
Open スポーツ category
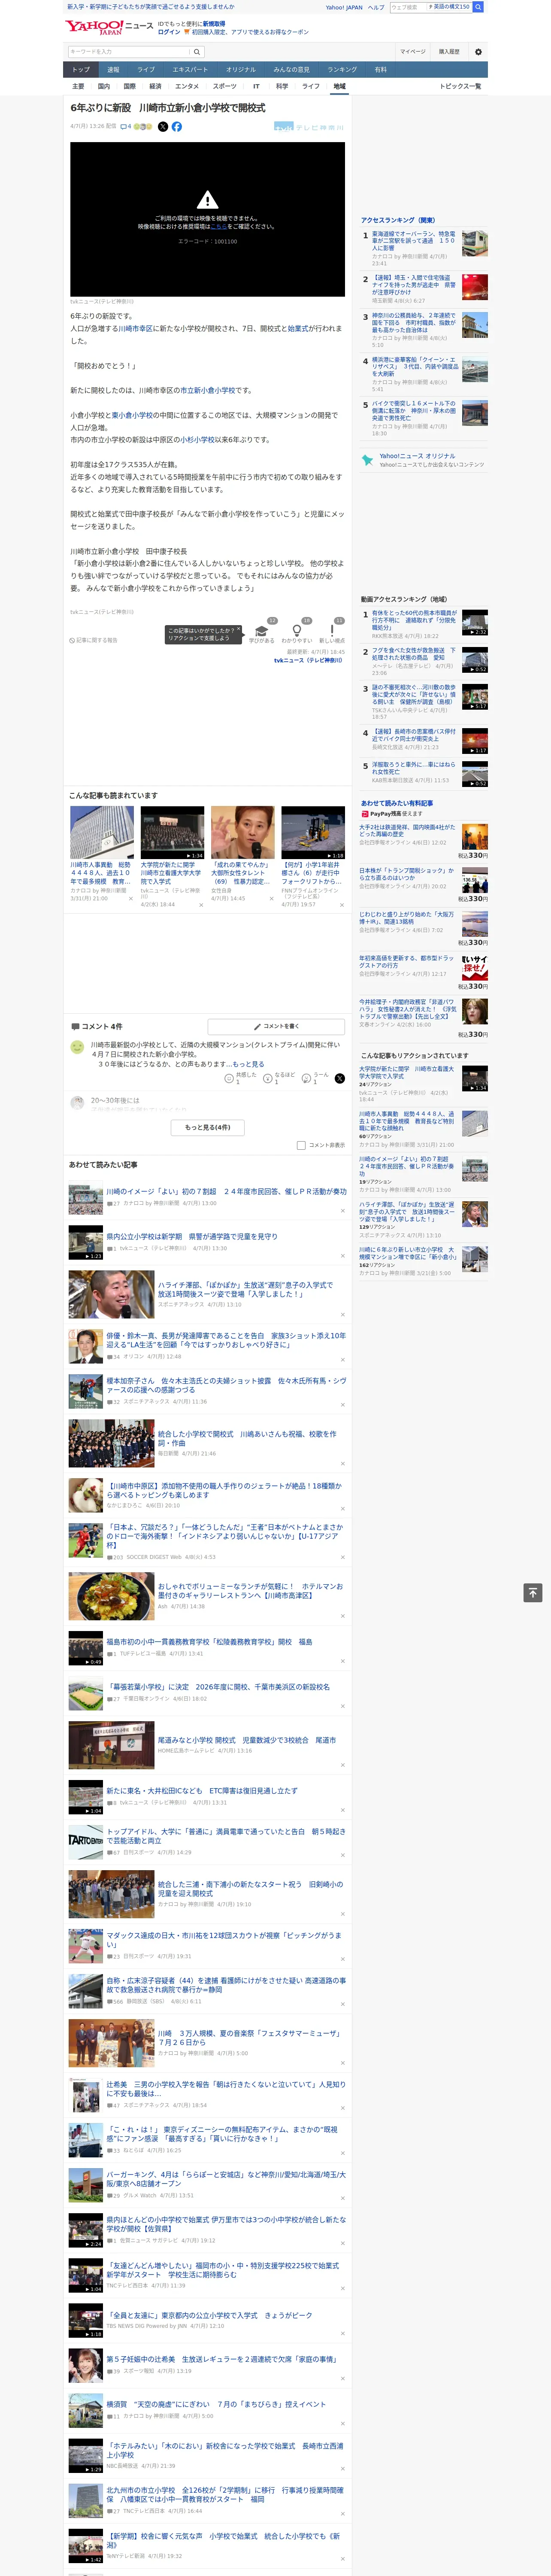click(225, 86)
